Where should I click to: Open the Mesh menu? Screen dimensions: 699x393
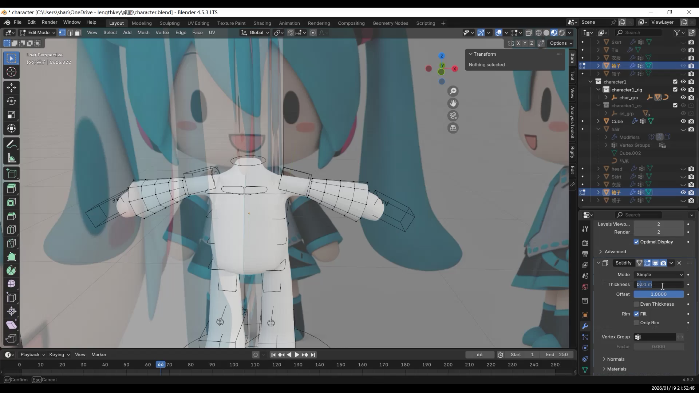pyautogui.click(x=143, y=33)
